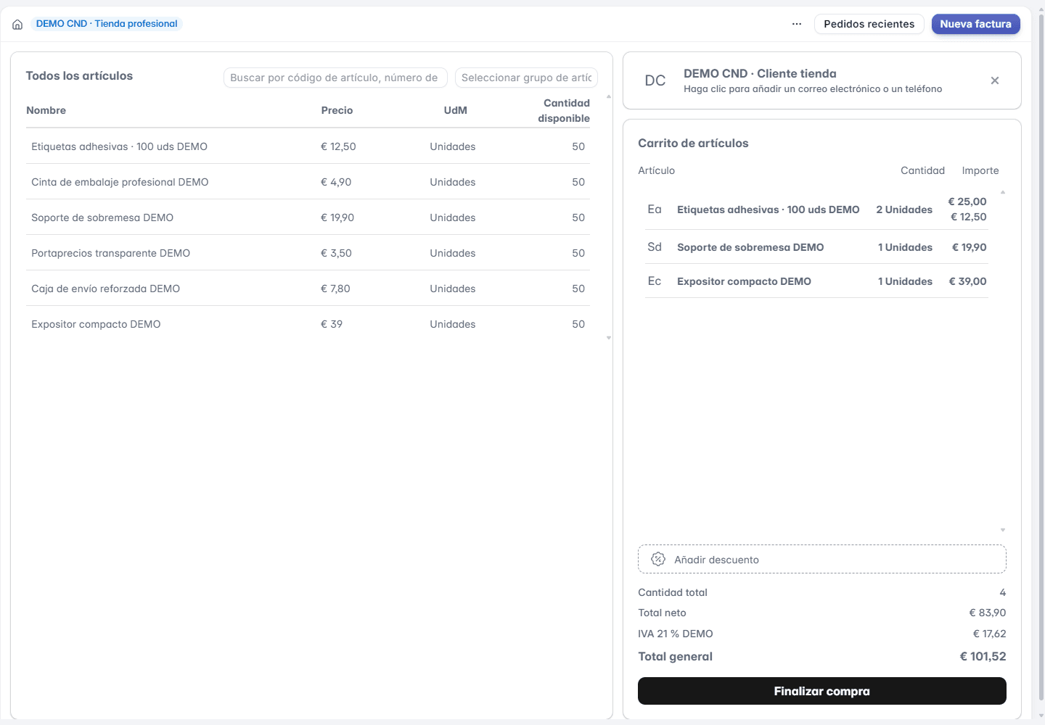Open the home icon in breadcrumb

(x=17, y=24)
